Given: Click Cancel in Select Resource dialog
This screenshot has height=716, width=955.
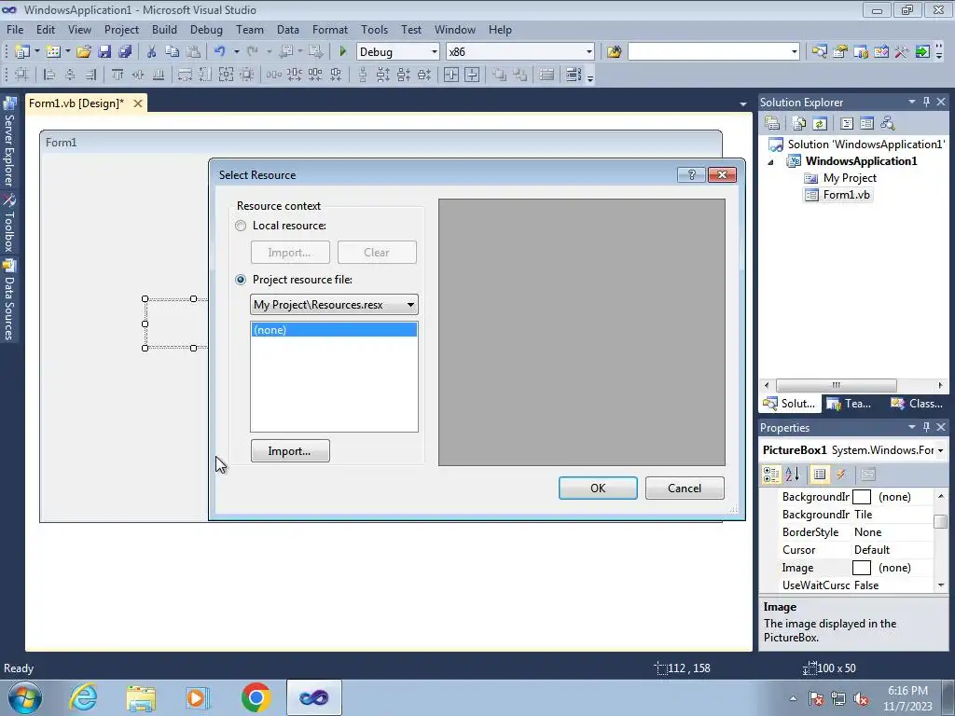Looking at the screenshot, I should point(685,489).
